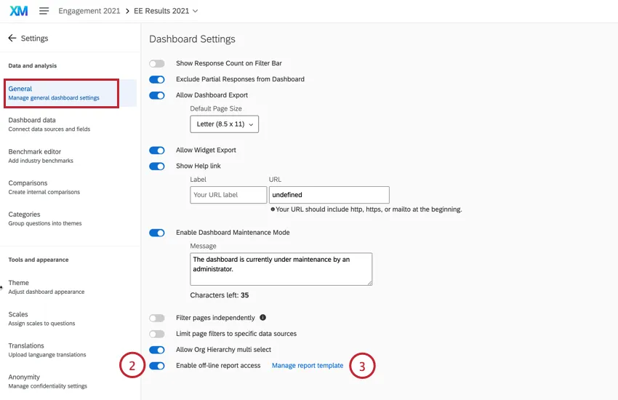The width and height of the screenshot is (618, 400).
Task: Open the hamburger navigation menu
Action: pos(44,11)
